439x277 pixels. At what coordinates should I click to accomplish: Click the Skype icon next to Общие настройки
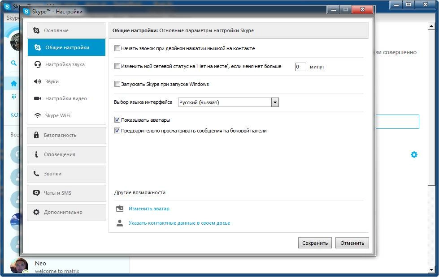tap(38, 47)
